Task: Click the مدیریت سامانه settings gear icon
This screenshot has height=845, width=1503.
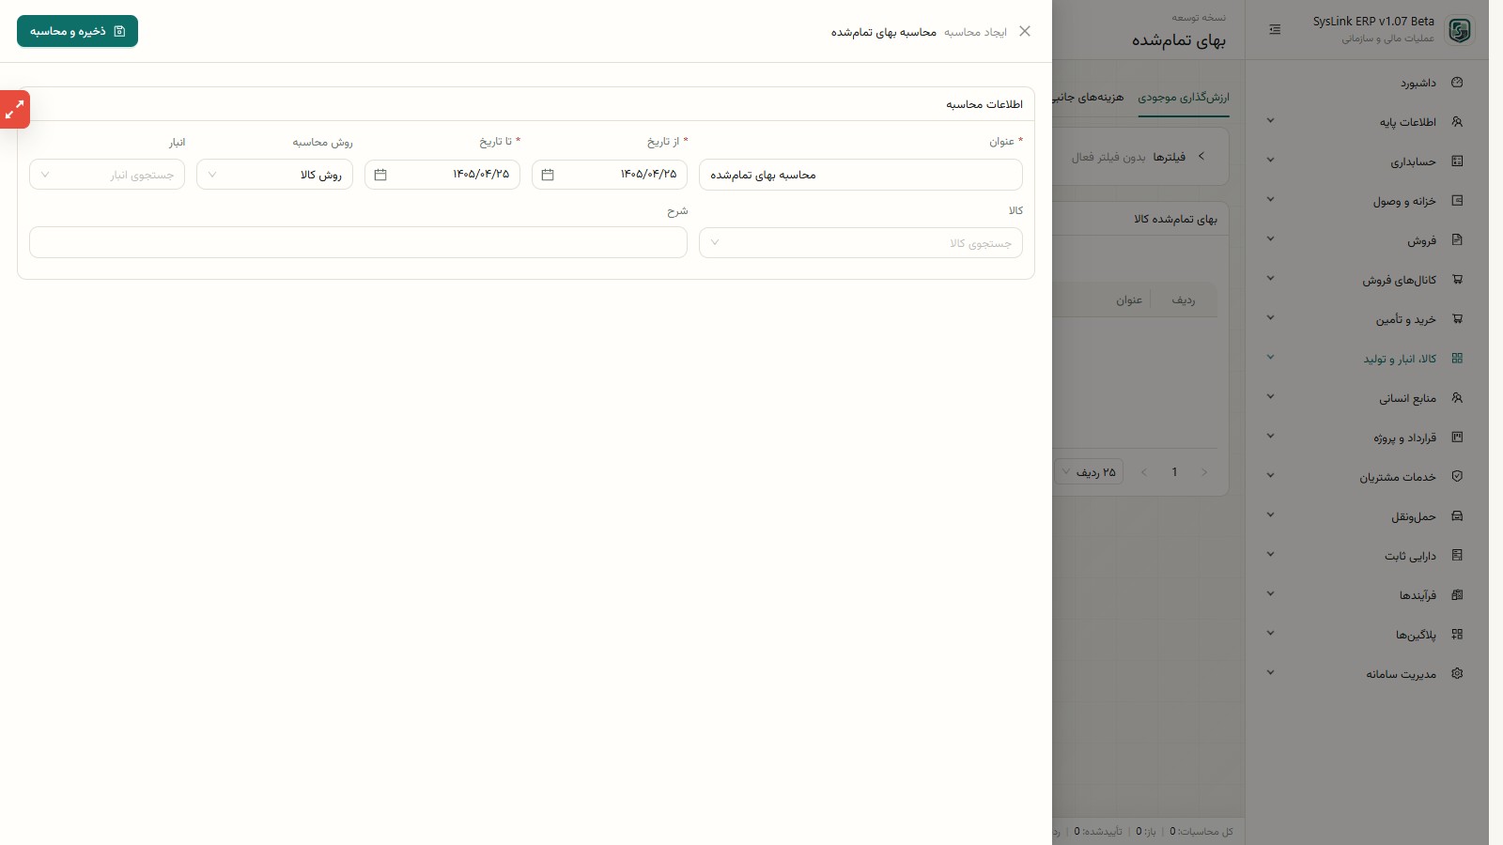Action: (x=1457, y=674)
